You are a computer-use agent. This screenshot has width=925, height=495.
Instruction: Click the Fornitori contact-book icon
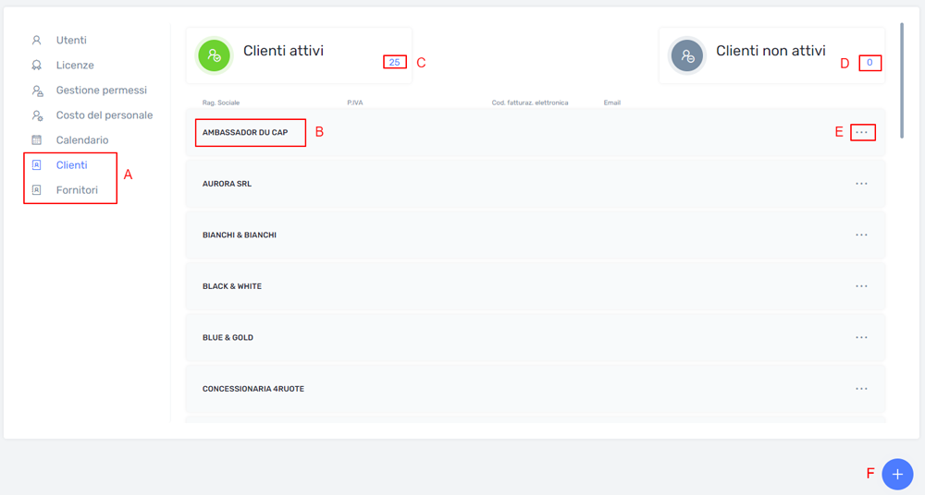pyautogui.click(x=37, y=189)
